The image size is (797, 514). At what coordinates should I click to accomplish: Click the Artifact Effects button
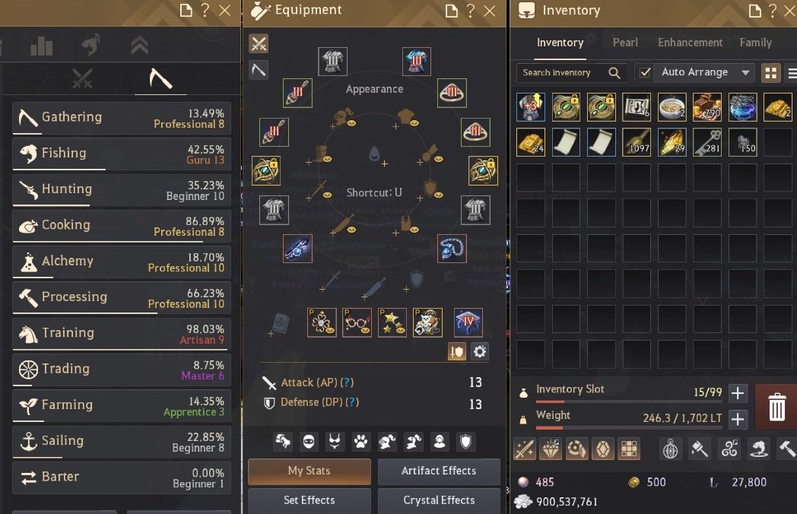[x=439, y=471]
